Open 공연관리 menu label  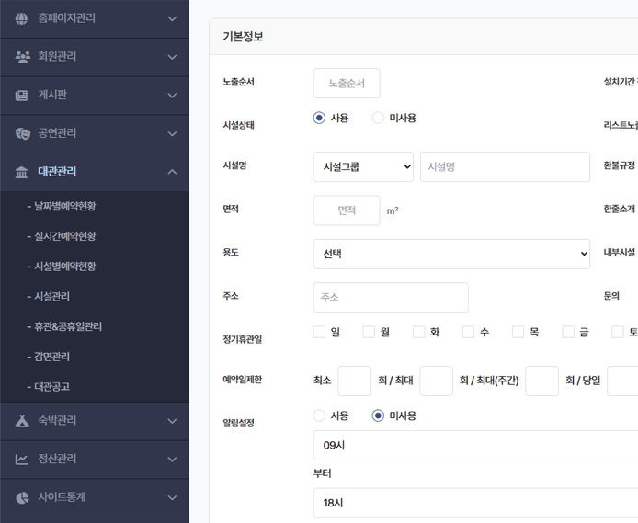point(57,133)
